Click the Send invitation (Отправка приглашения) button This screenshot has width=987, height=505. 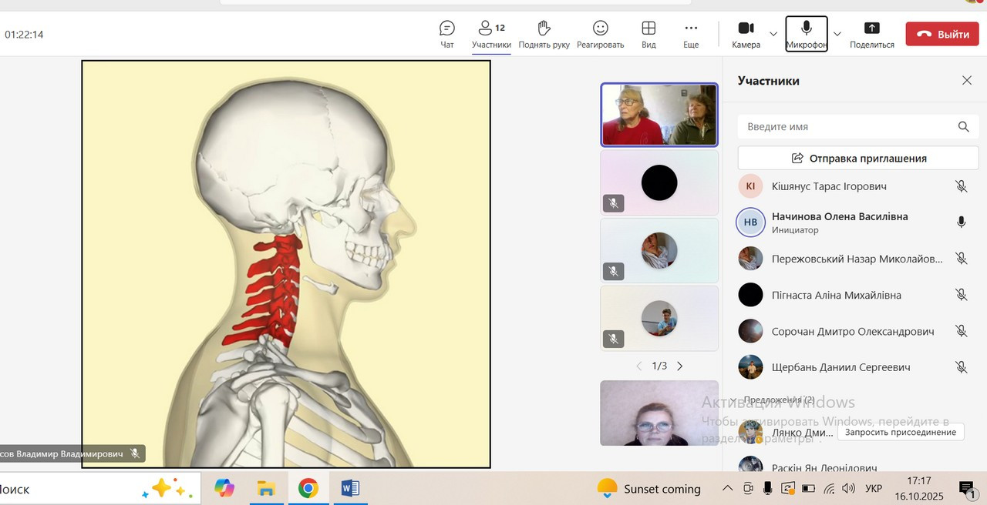point(858,158)
